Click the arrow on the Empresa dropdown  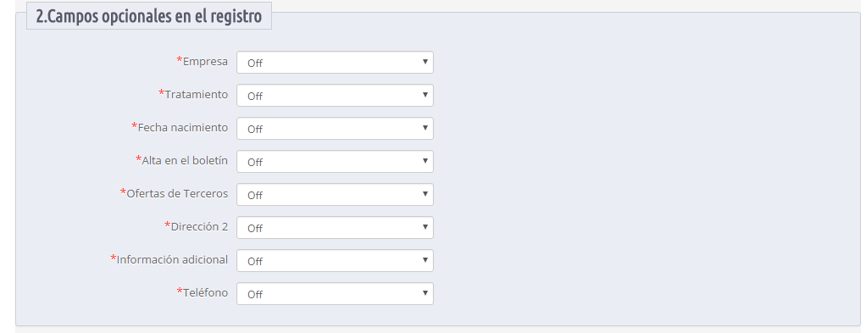coord(425,62)
